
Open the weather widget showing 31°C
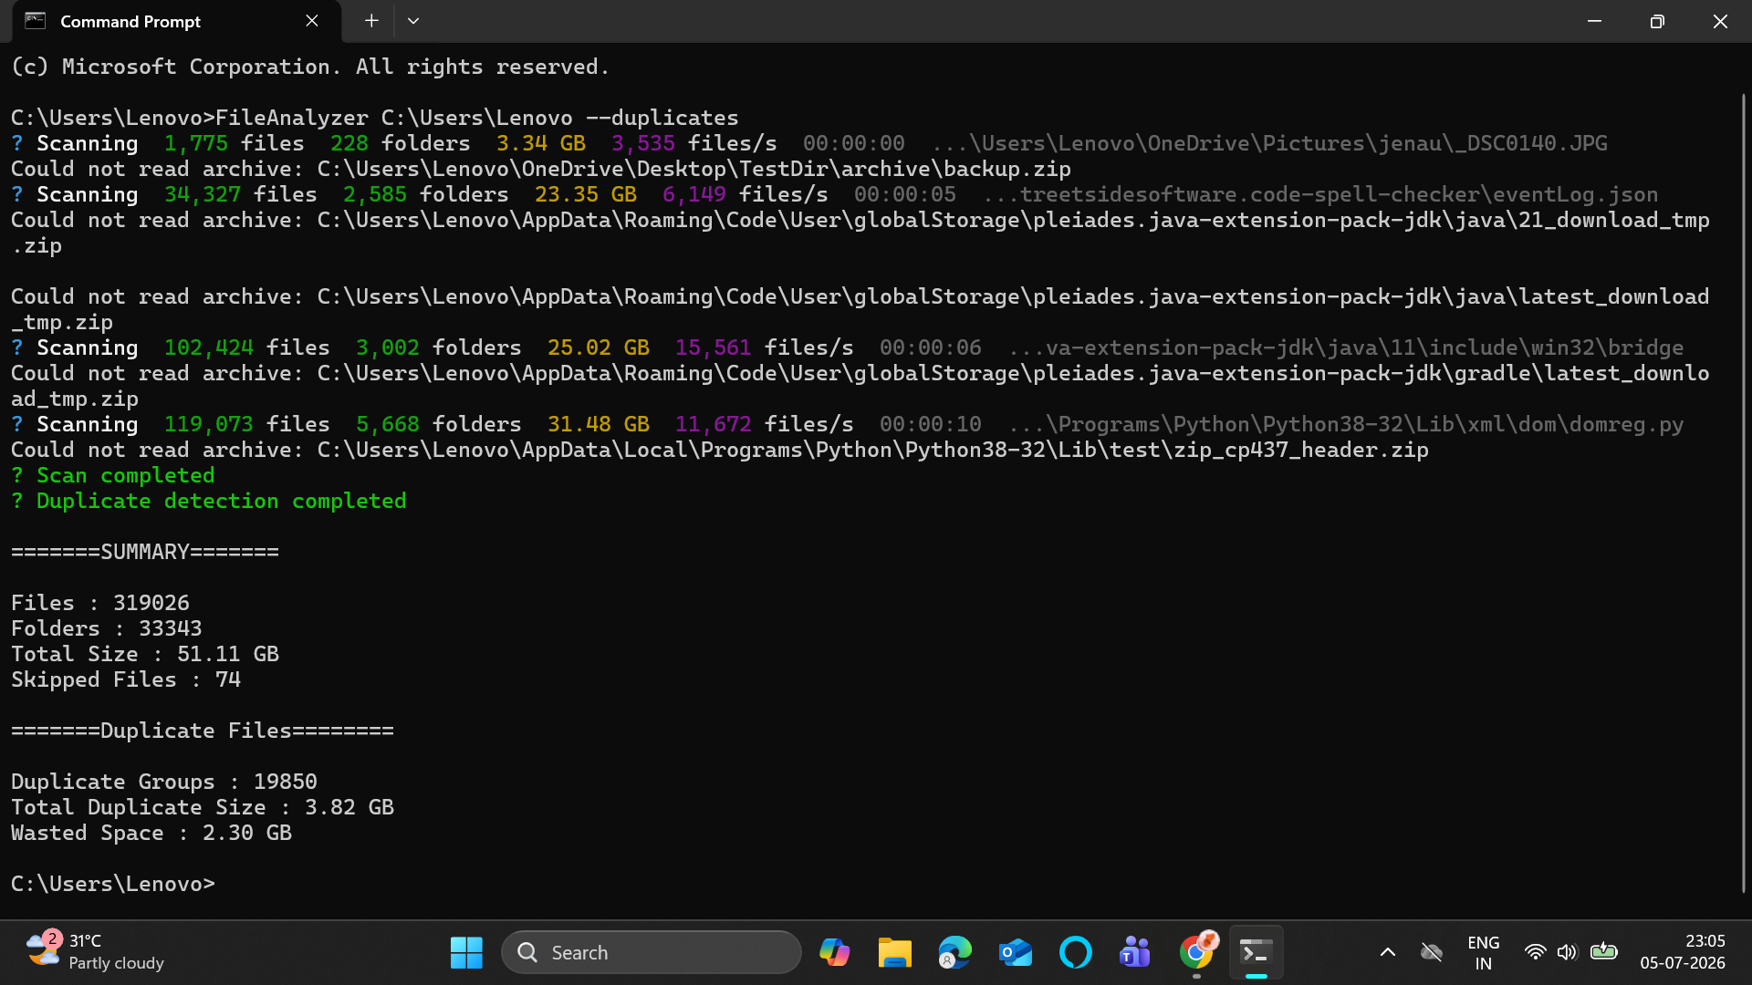[x=95, y=952]
